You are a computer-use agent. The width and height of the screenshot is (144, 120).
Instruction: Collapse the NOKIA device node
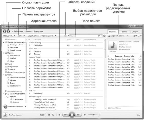click(x=3, y=75)
